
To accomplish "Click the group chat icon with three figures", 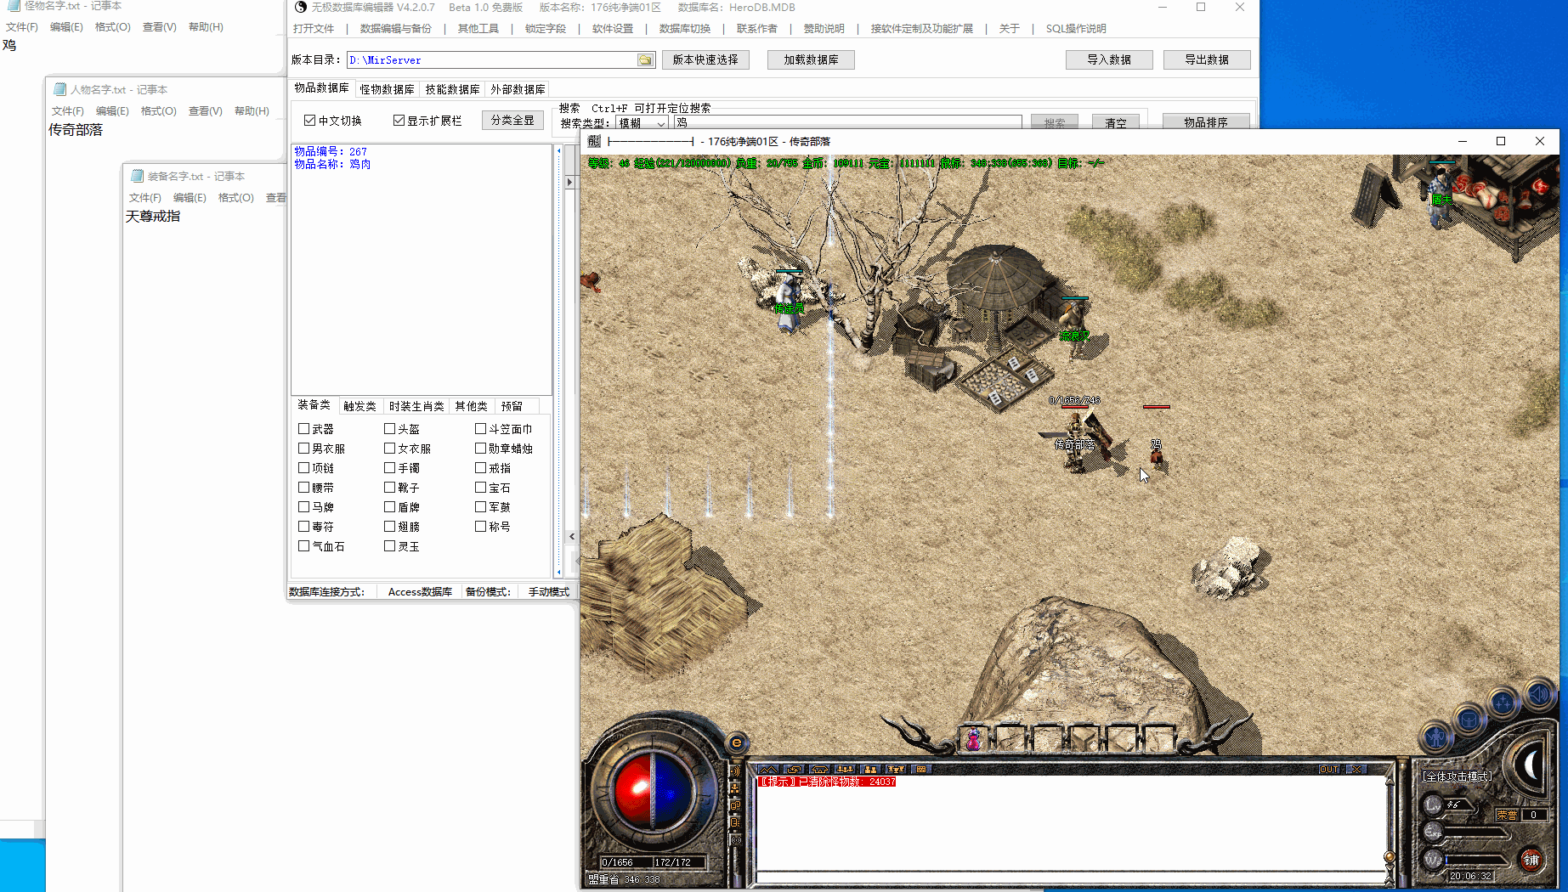I will point(845,769).
